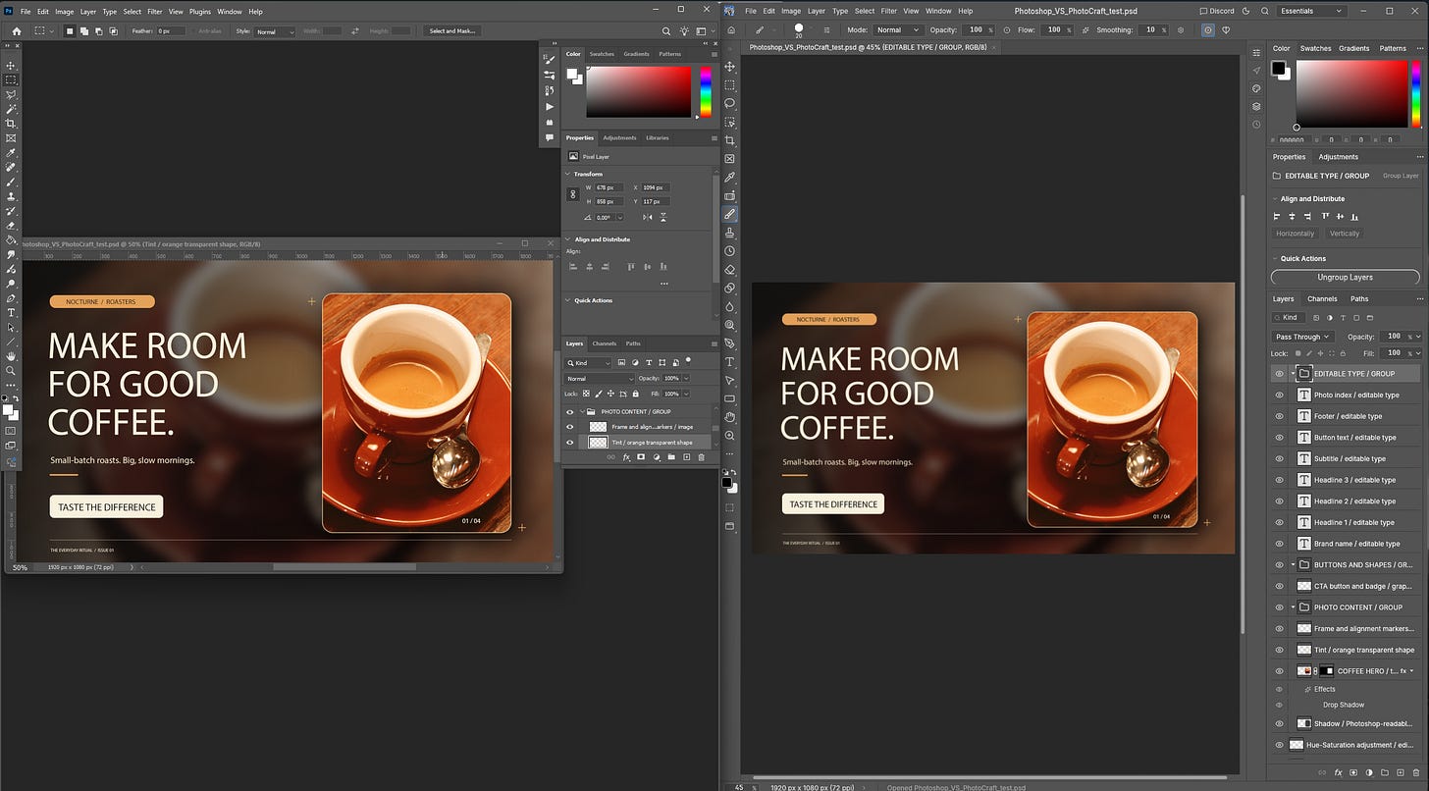Select Eraser tool in right PhotoCraft toolbar

(x=729, y=270)
